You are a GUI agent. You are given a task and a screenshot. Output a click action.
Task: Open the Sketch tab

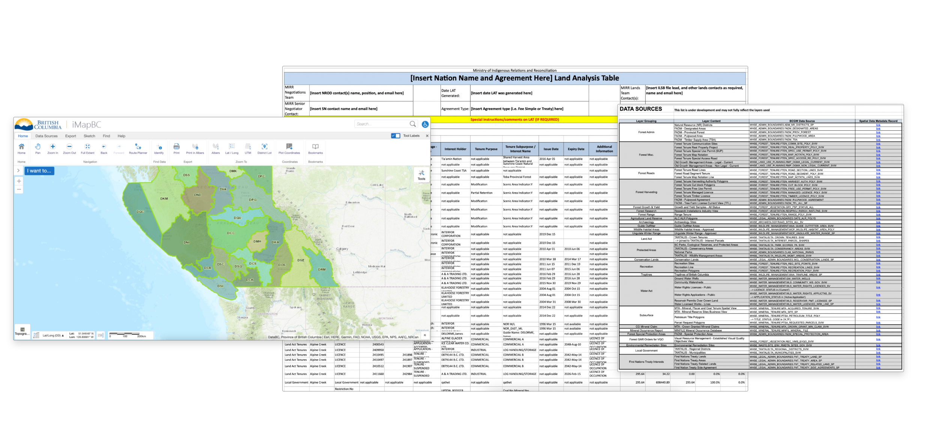(89, 136)
